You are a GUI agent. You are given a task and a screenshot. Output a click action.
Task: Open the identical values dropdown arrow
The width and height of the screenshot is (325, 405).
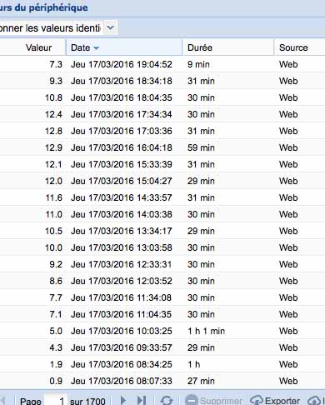point(110,27)
